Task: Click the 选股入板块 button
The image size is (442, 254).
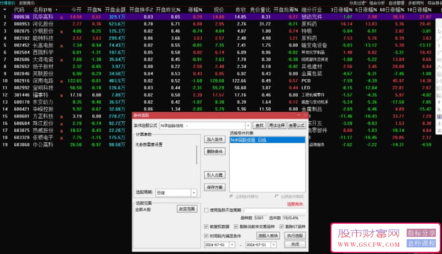Action: (x=268, y=235)
